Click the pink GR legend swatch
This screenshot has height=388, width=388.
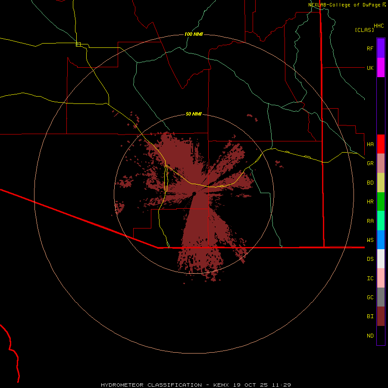pyautogui.click(x=381, y=163)
